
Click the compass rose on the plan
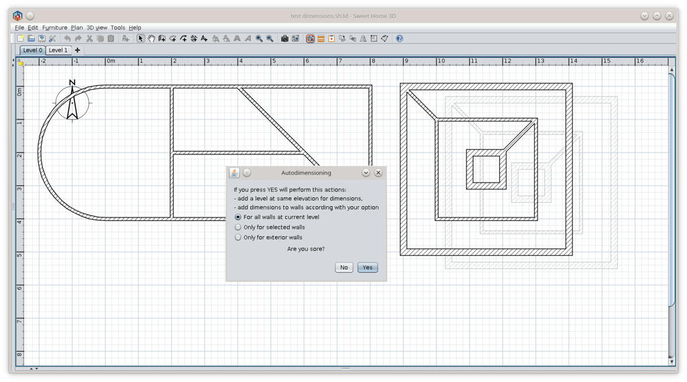click(x=72, y=102)
